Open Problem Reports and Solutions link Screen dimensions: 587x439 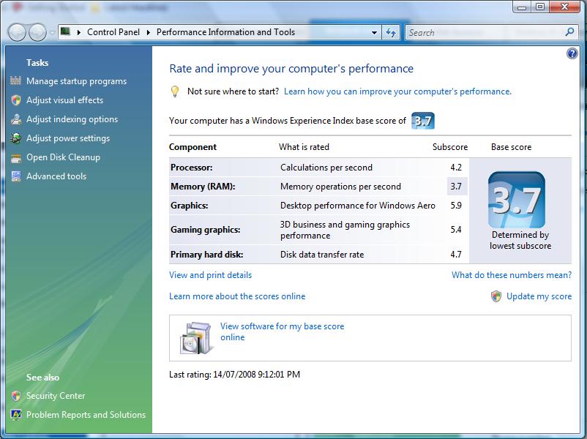tap(86, 415)
